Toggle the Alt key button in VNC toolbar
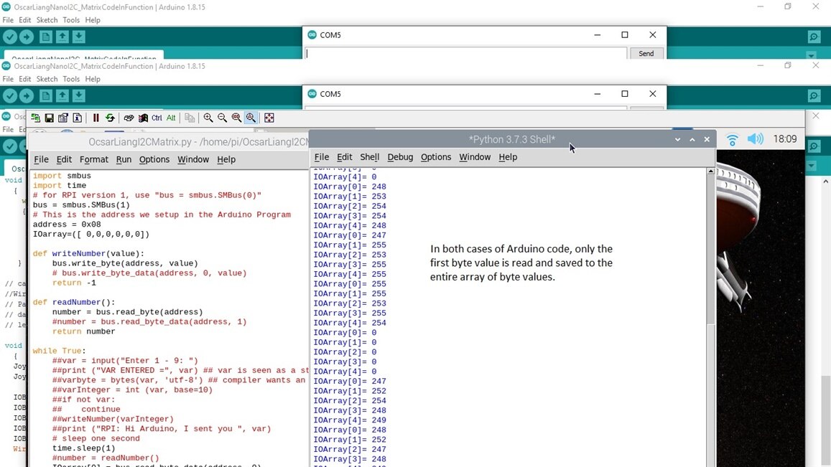The height and width of the screenshot is (467, 831). 171,118
